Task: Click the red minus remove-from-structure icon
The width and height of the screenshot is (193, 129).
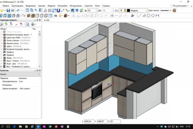Action: 21,24
